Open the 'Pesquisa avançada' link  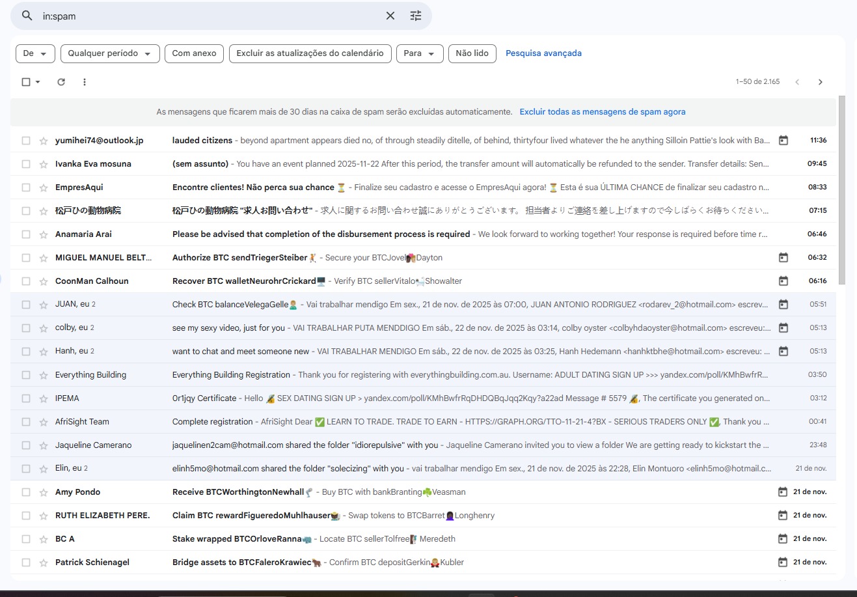coord(543,53)
